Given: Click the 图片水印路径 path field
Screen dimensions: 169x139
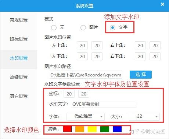Looking at the screenshot, I should pyautogui.click(x=86, y=75).
